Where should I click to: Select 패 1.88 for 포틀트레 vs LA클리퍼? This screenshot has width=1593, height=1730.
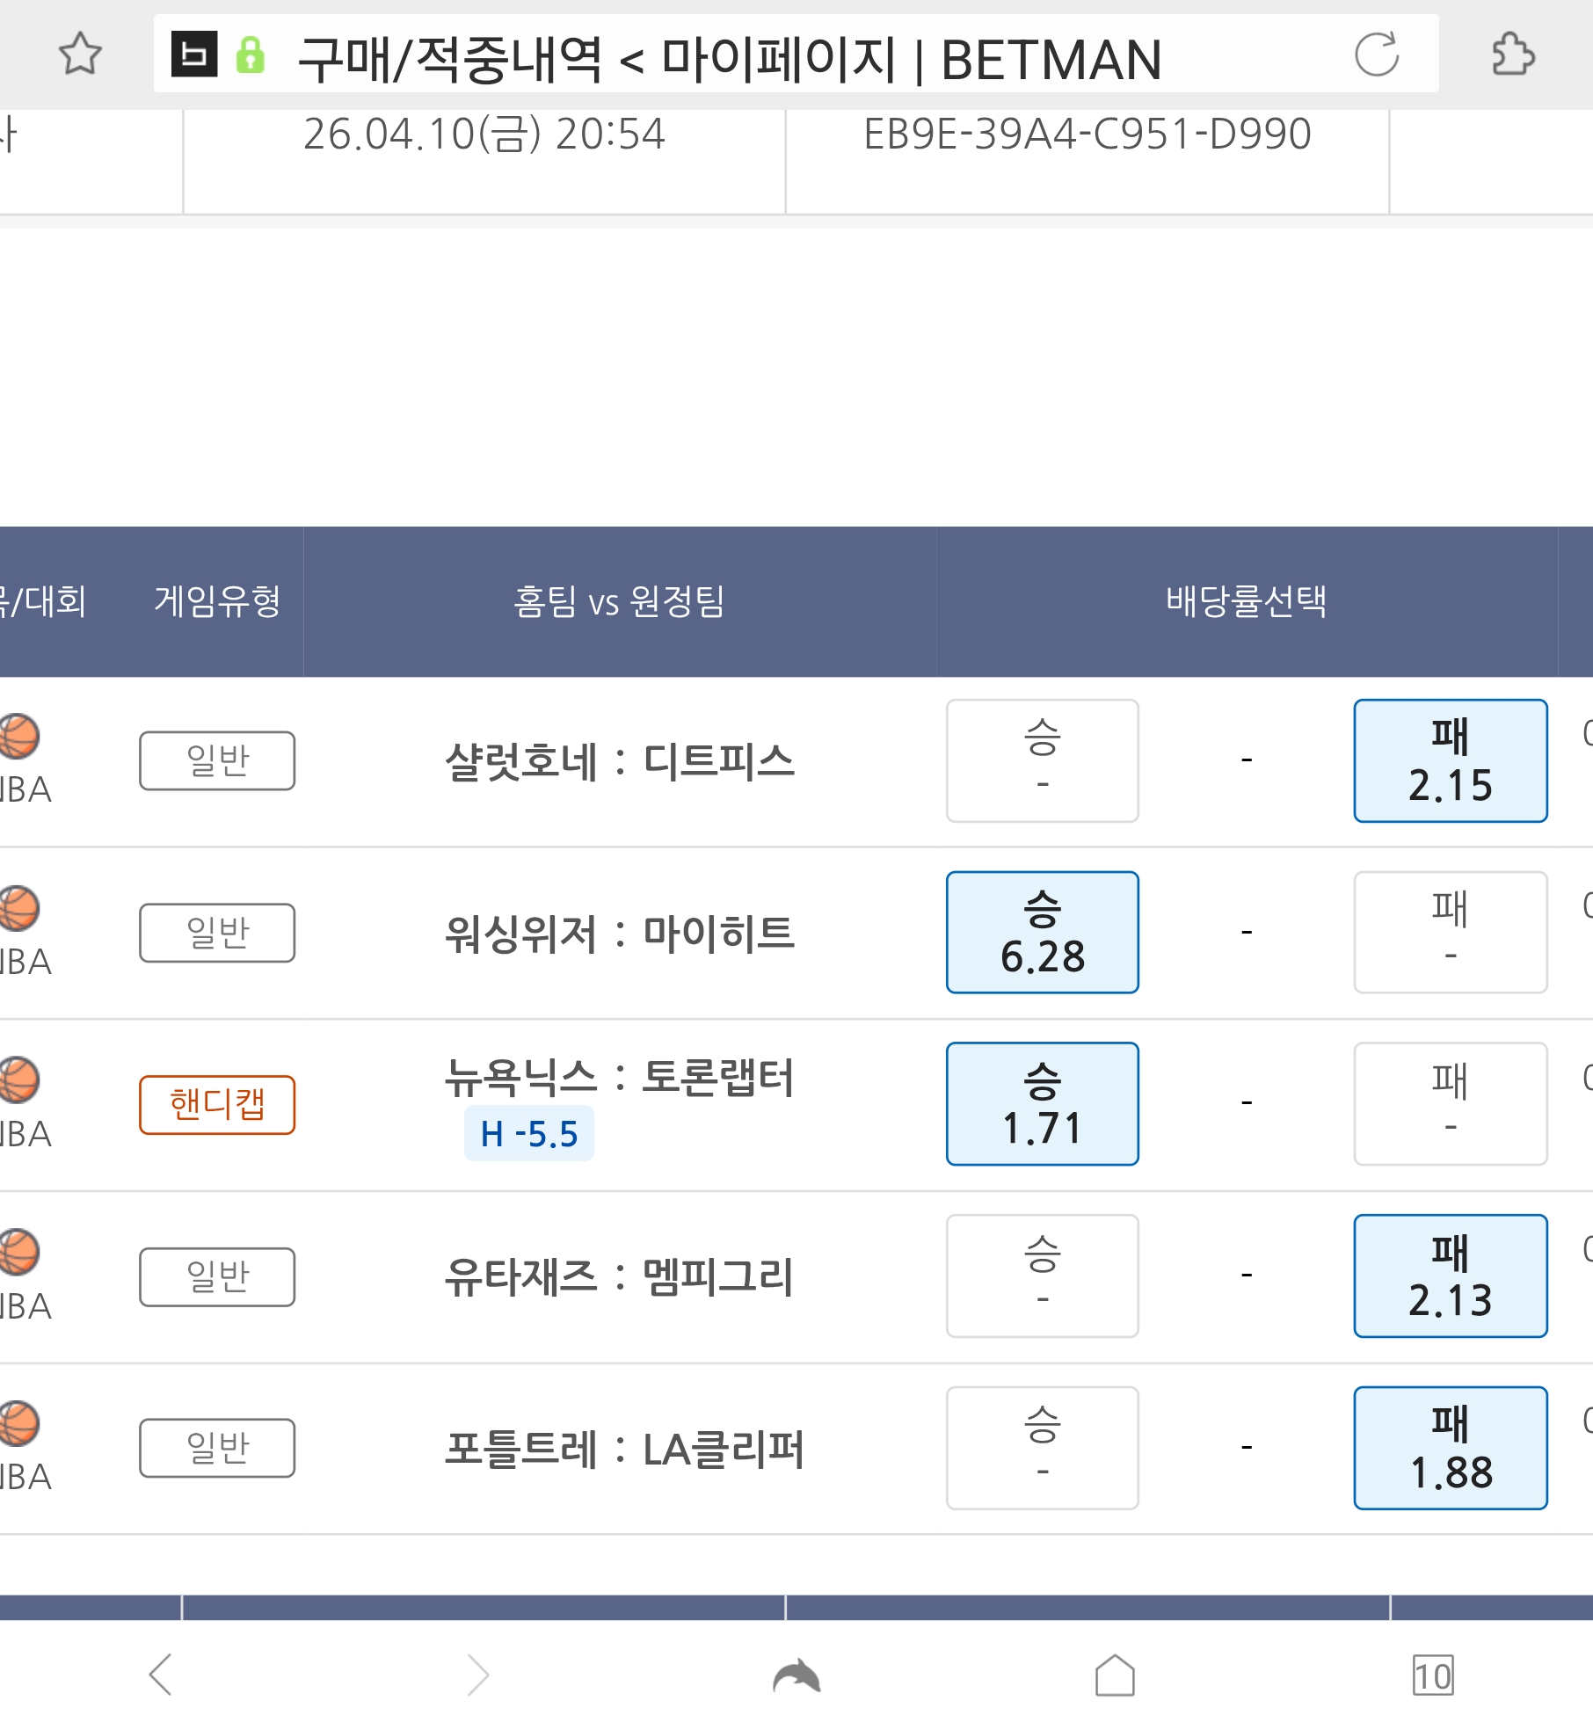coord(1451,1448)
